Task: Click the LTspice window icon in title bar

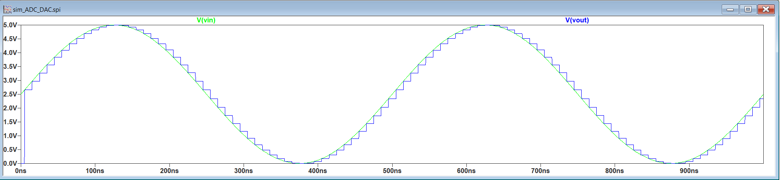Action: click(7, 9)
